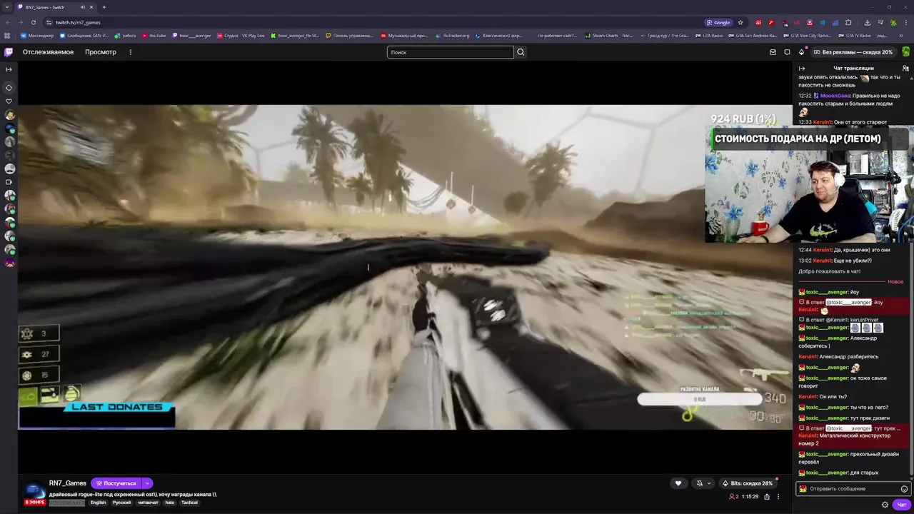Open the chat community users icon
Image resolution: width=914 pixels, height=514 pixels.
point(905,69)
